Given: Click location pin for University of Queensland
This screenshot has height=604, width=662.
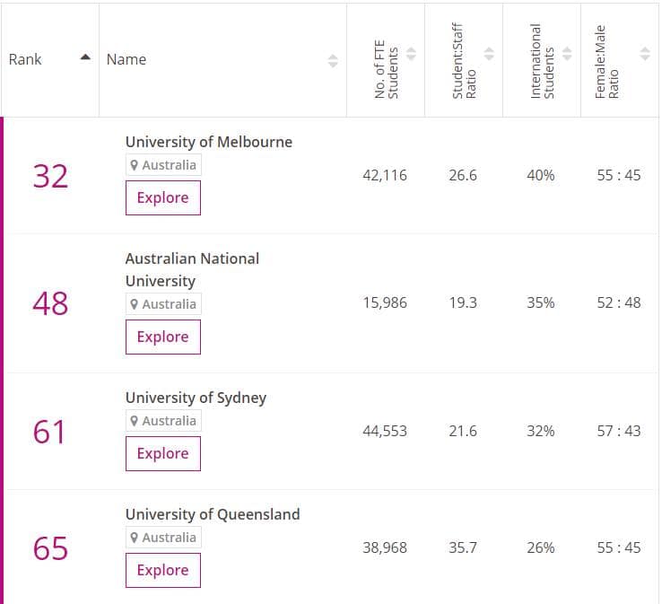Looking at the screenshot, I should [x=134, y=538].
